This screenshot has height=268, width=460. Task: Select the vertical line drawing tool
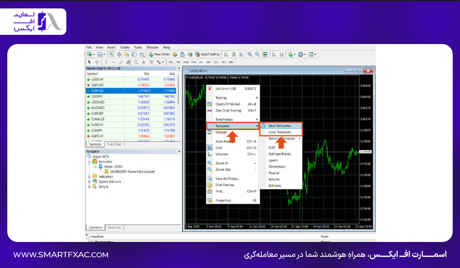[x=106, y=62]
